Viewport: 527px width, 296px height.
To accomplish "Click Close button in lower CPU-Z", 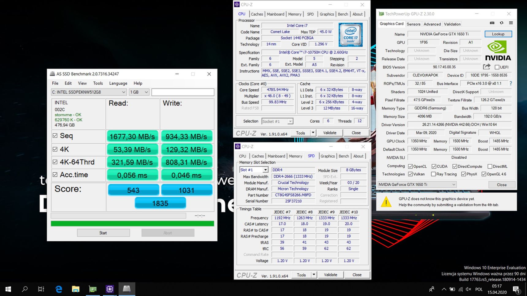I will (357, 275).
